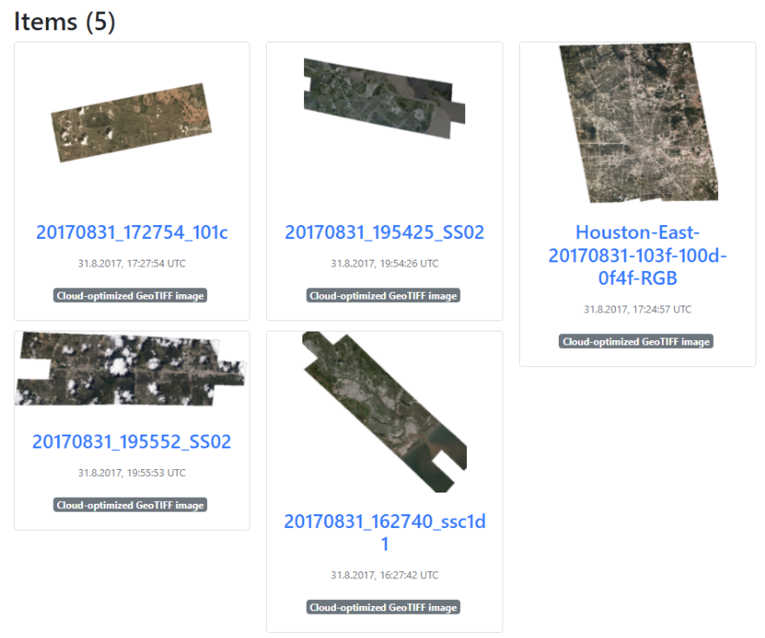
Task: Open the 20170831_172754_101c item link
Action: [x=132, y=232]
